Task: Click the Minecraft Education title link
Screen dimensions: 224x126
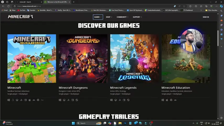Action: (x=176, y=88)
